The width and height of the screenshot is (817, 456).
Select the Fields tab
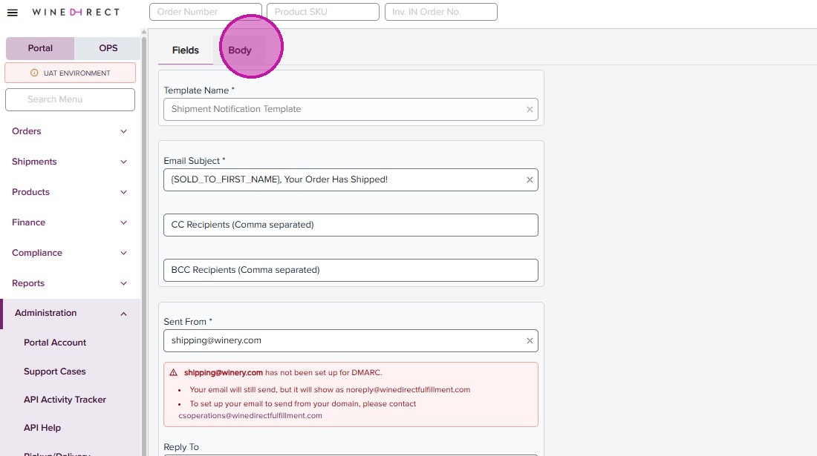pyautogui.click(x=186, y=50)
